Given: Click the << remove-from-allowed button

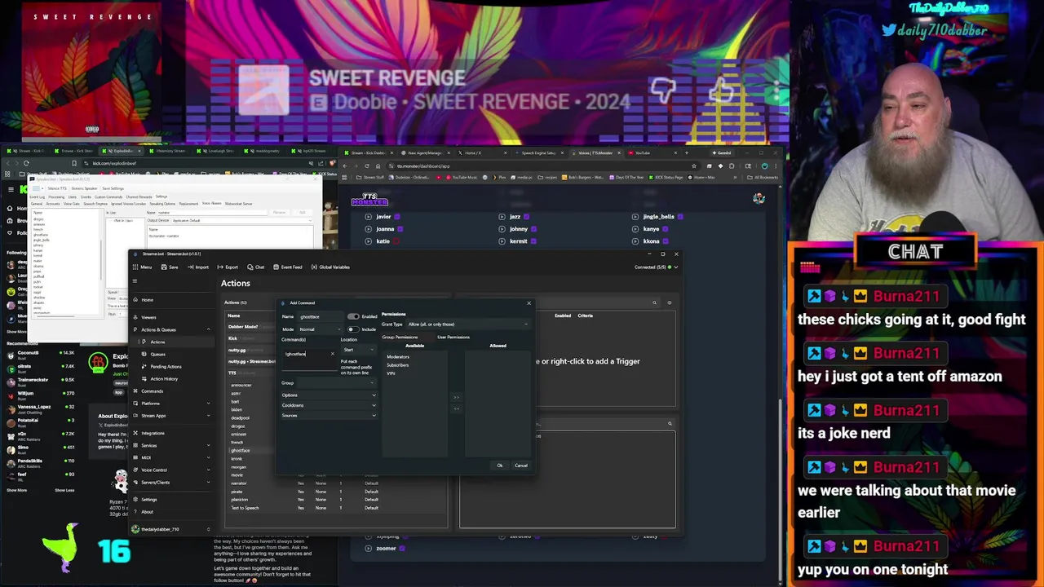Looking at the screenshot, I should pyautogui.click(x=456, y=408).
